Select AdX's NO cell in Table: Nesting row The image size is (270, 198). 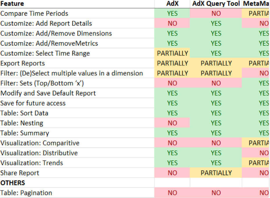click(x=172, y=123)
